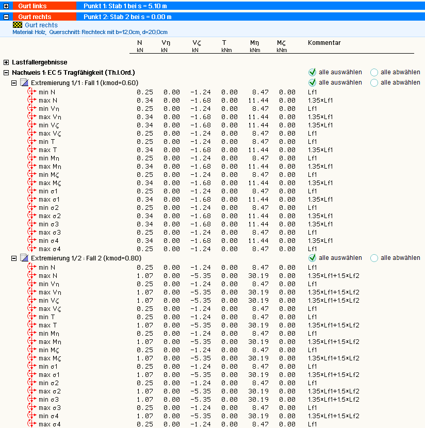Click the Gurt rechts link below header

point(41,25)
